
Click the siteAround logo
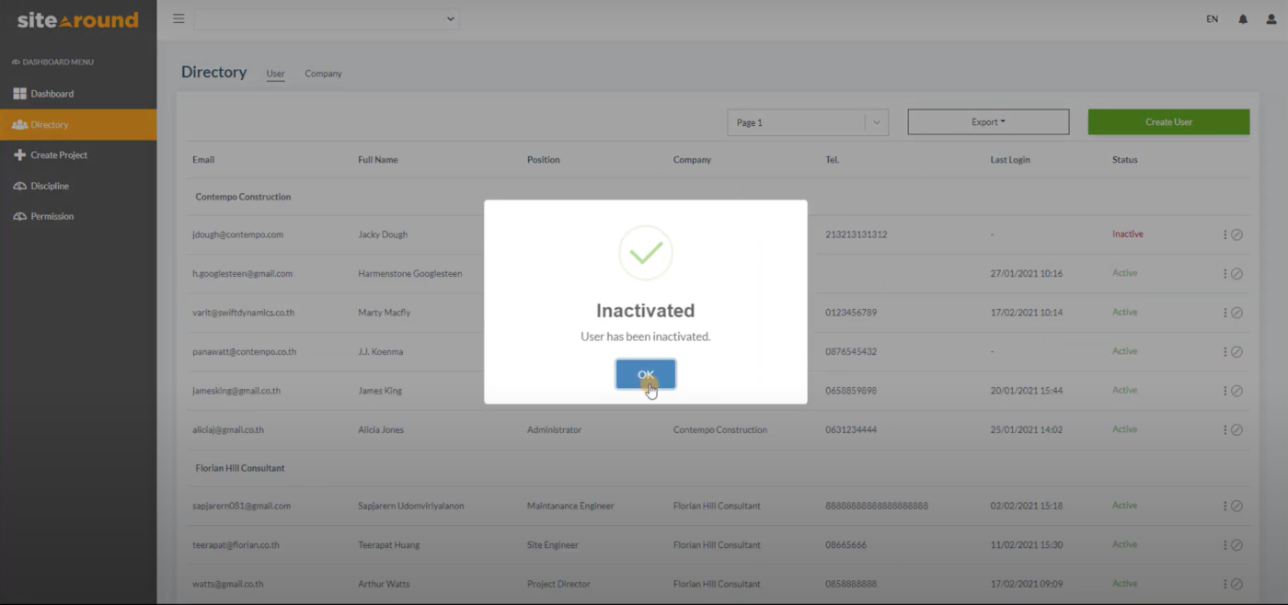[77, 18]
